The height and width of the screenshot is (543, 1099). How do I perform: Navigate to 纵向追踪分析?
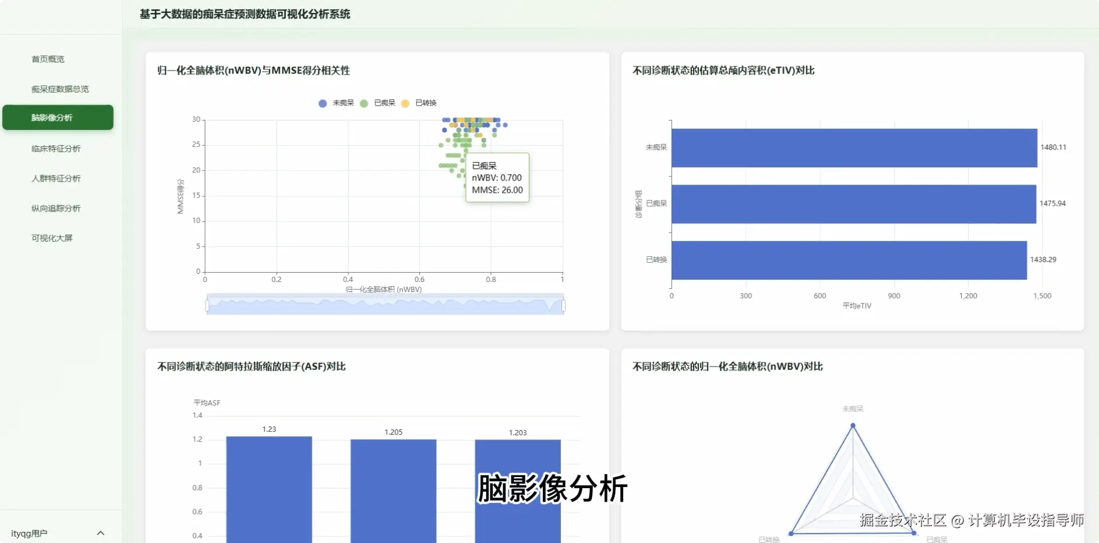(x=55, y=208)
